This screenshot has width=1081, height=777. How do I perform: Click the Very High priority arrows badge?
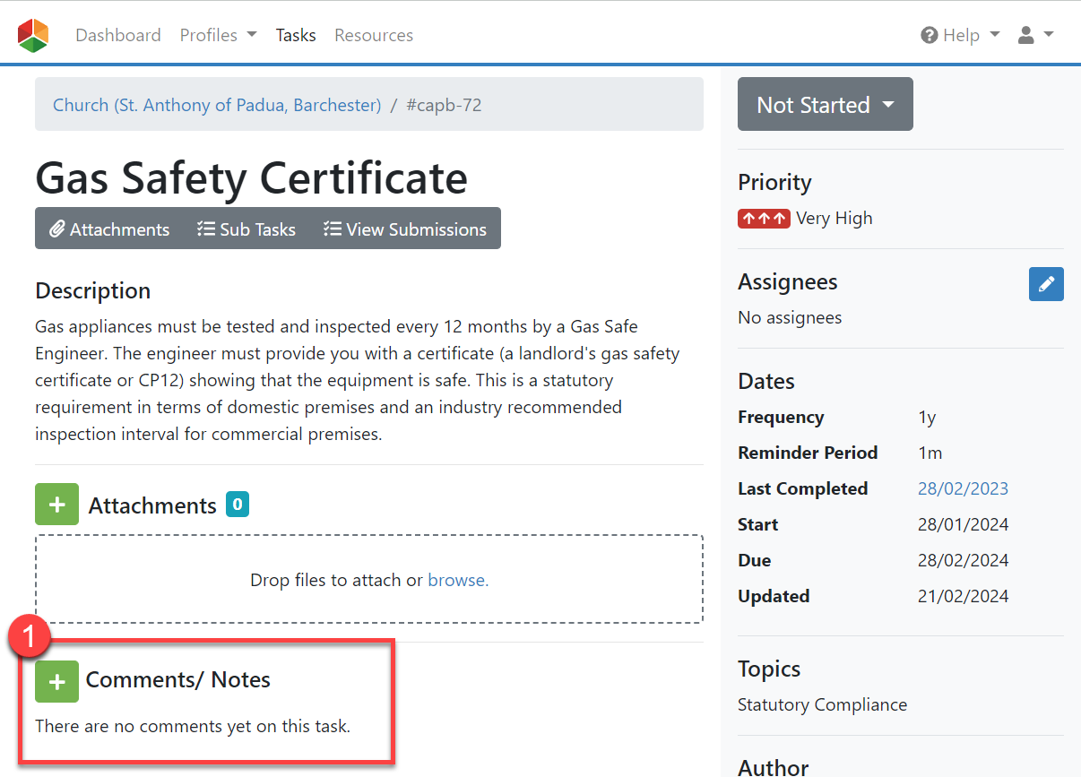pos(763,218)
